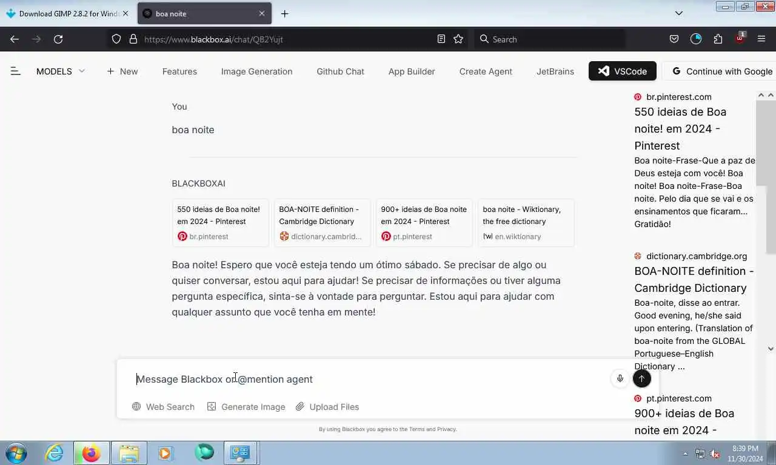Image resolution: width=776 pixels, height=465 pixels.
Task: Open Image Generation menu item
Action: pyautogui.click(x=256, y=71)
